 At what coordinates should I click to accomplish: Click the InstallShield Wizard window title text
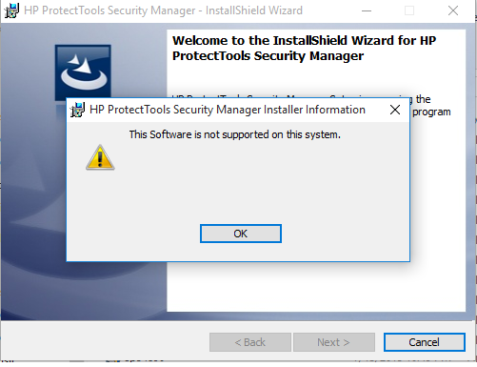tap(163, 10)
